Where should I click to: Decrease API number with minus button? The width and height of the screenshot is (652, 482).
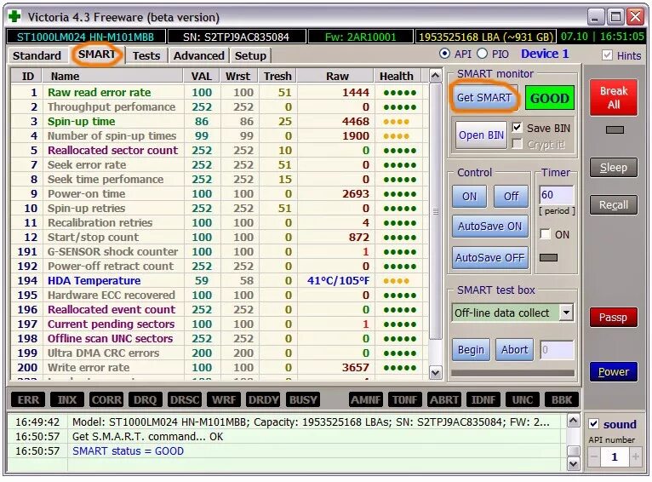594,456
